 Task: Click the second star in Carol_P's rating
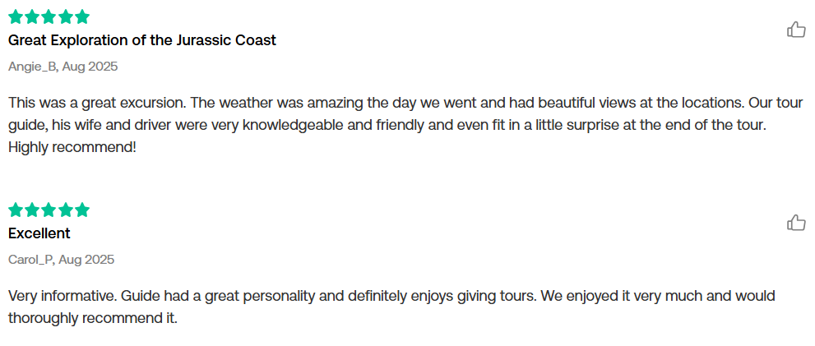[x=32, y=210]
